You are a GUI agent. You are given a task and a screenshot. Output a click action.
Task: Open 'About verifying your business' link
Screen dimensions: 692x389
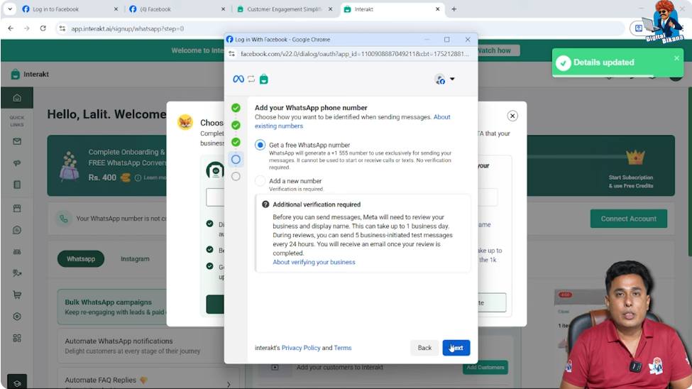pos(314,262)
